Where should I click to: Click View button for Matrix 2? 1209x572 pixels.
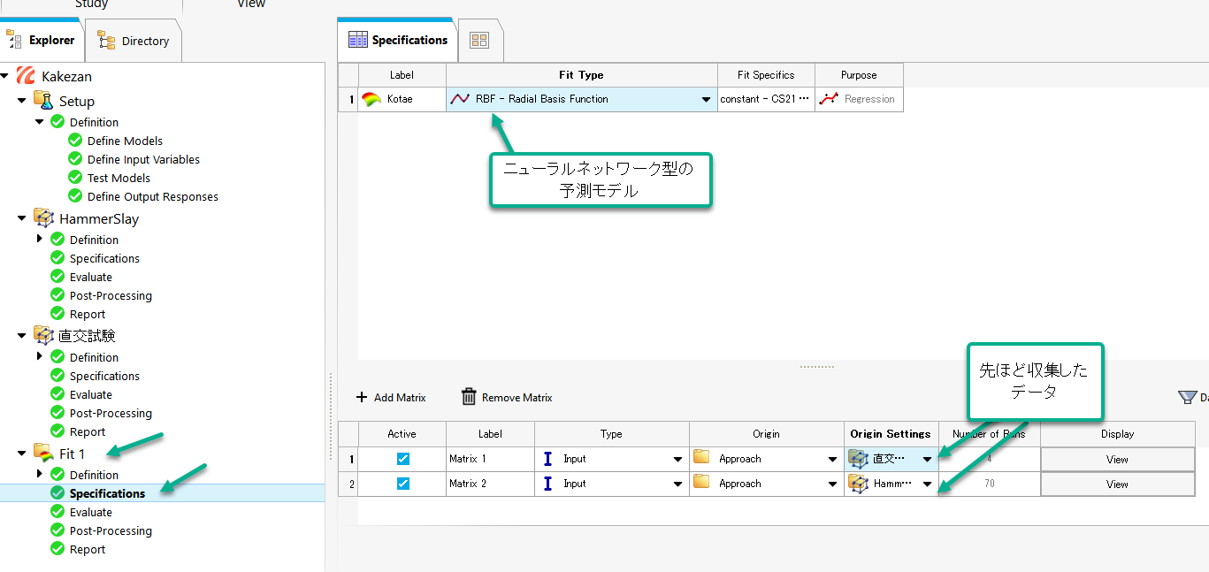[x=1117, y=484]
